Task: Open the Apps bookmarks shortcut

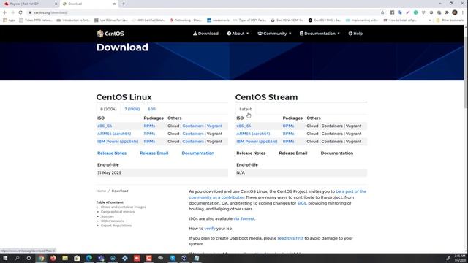Action: 9,20
